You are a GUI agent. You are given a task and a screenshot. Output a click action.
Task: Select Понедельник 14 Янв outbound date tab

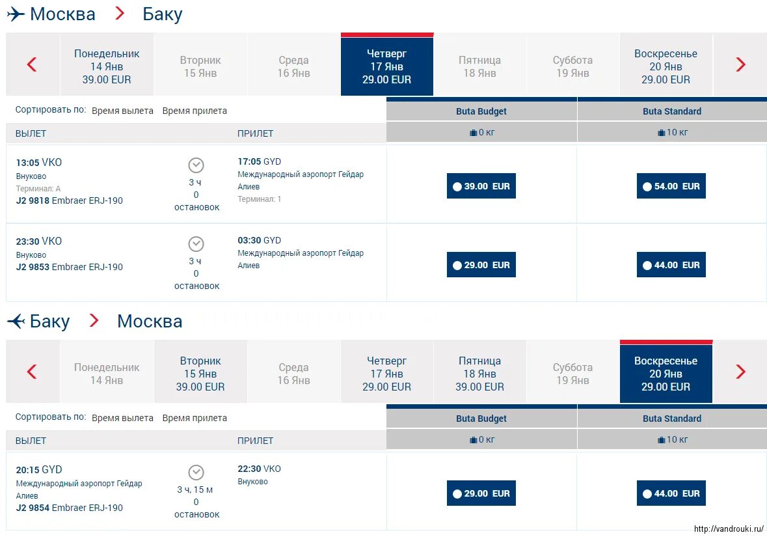107,66
